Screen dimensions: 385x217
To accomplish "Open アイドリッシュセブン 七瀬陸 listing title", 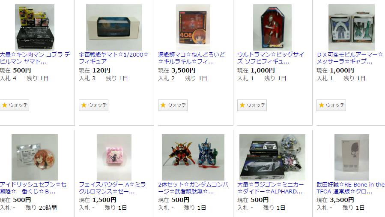I will (33, 188).
